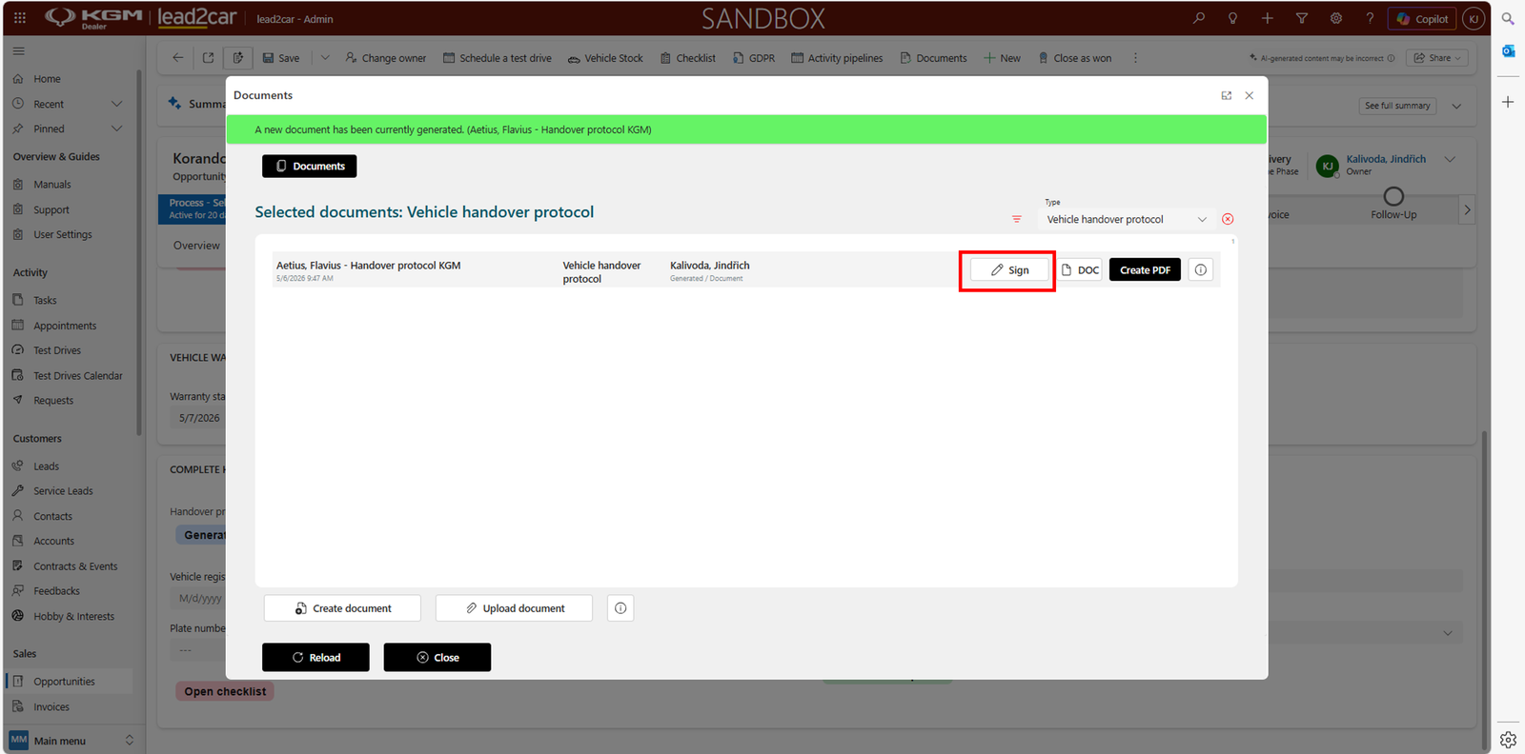Click the back arrow in command bar
Image resolution: width=1525 pixels, height=754 pixels.
(177, 58)
